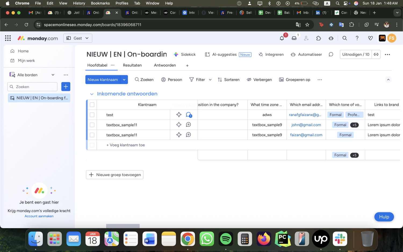The image size is (403, 252).
Task: Click Nieuwe groep toevoegen button
Action: 115,175
